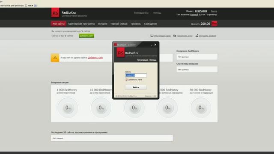Click the 0% progress circle under 10 000 RedMoney
Viewport: 274px width, 154px height.
tap(101, 107)
